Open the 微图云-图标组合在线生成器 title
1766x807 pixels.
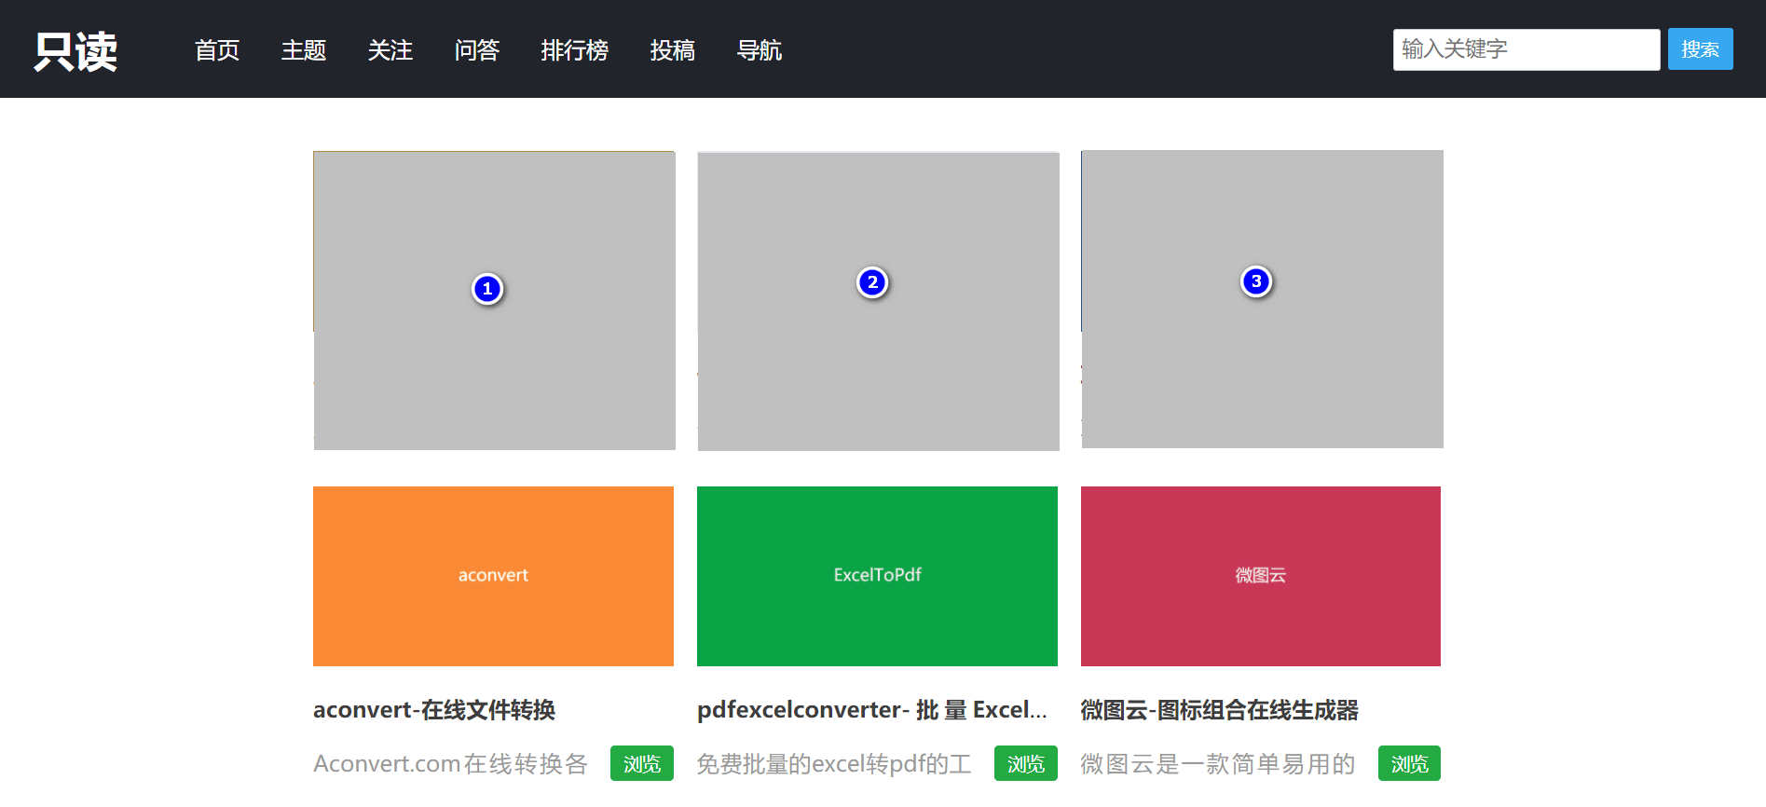[x=1220, y=710]
